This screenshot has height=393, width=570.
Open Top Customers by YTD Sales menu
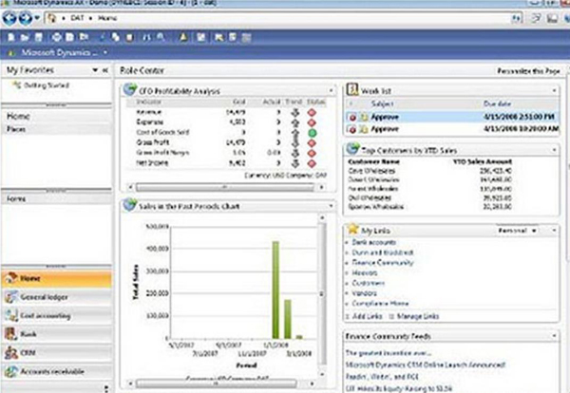[x=555, y=150]
